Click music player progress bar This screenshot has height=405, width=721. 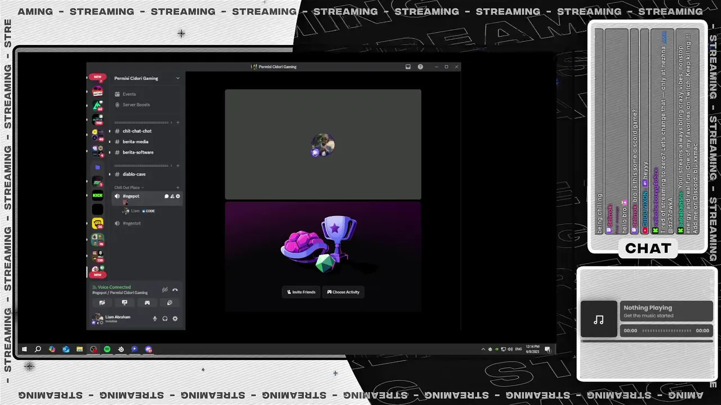[666, 331]
